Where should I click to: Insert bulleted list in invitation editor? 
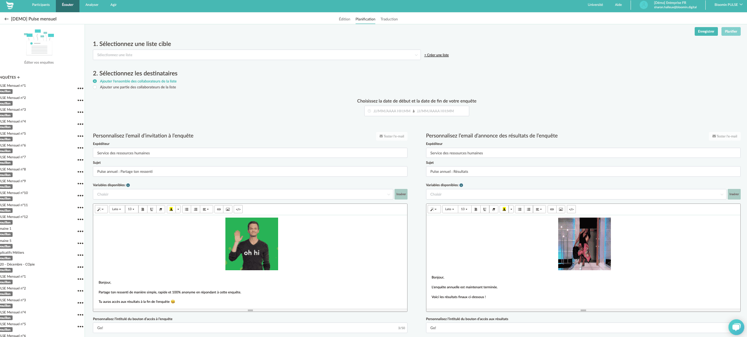pyautogui.click(x=187, y=209)
